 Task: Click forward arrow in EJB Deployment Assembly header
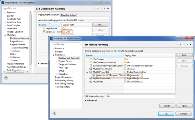click(101, 8)
